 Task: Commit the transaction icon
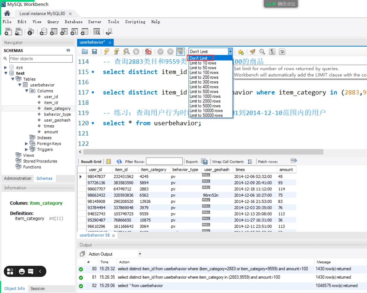point(160,52)
